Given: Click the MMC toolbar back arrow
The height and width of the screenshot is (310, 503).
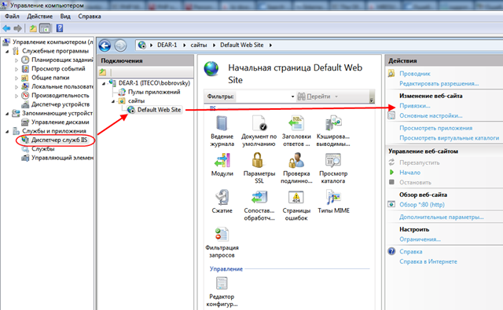Looking at the screenshot, I should tap(6, 28).
